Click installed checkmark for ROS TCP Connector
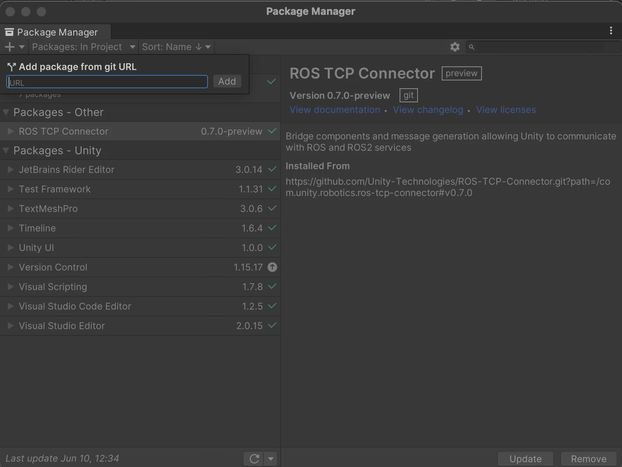The width and height of the screenshot is (622, 467). [x=272, y=131]
